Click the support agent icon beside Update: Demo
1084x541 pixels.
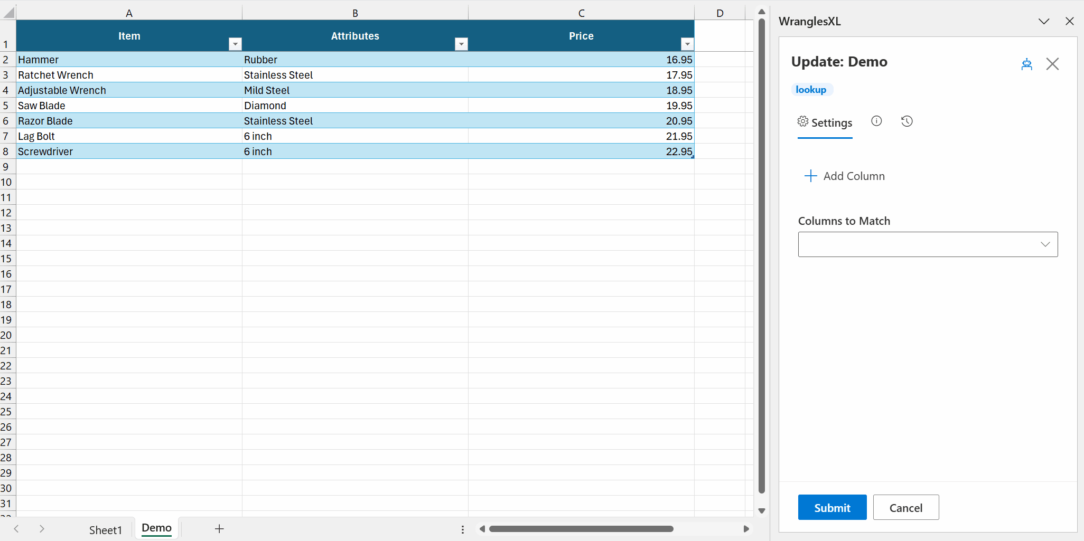[1026, 64]
